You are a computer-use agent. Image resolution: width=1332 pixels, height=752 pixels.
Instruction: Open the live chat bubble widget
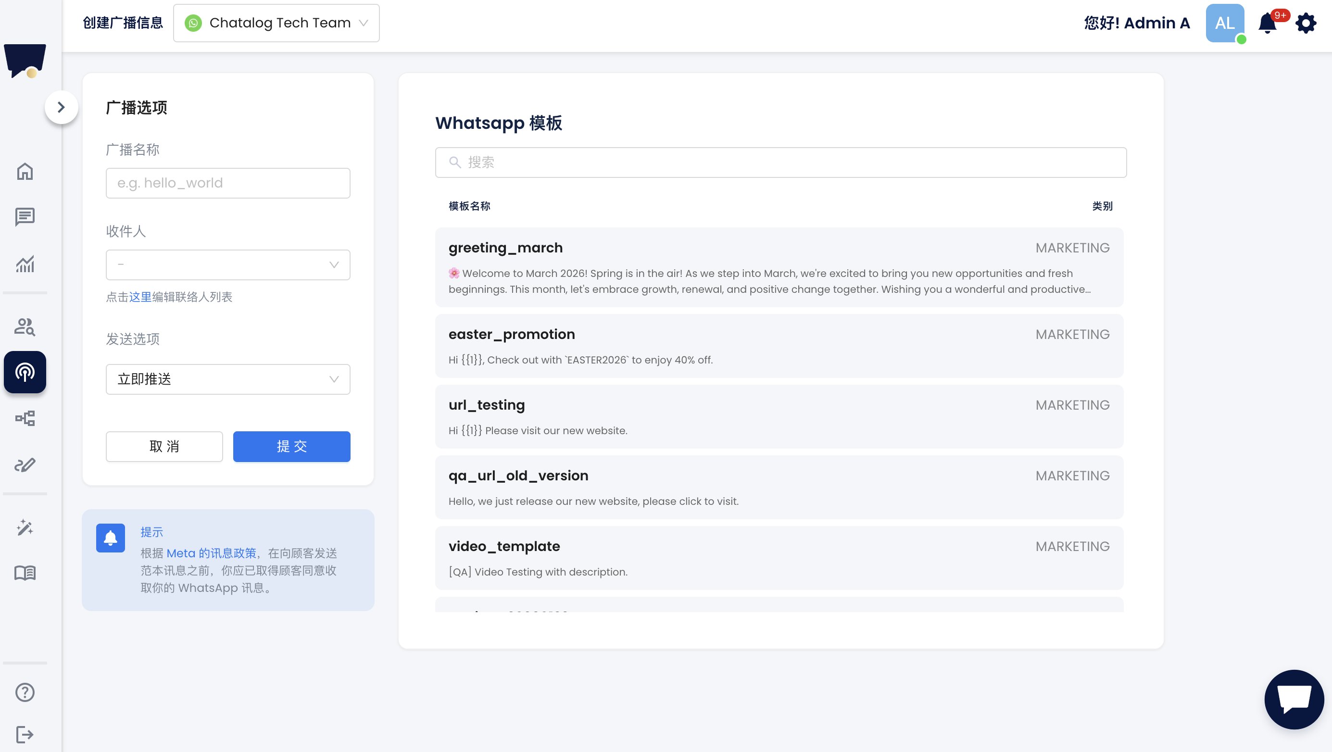pos(1294,699)
